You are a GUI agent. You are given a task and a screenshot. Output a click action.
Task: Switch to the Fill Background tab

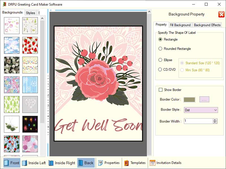coord(181,25)
